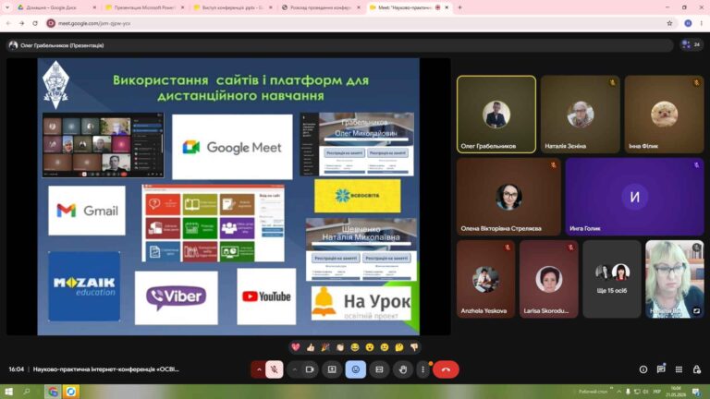710x399 pixels.
Task: Show participants list with 24 count
Action: 692,44
